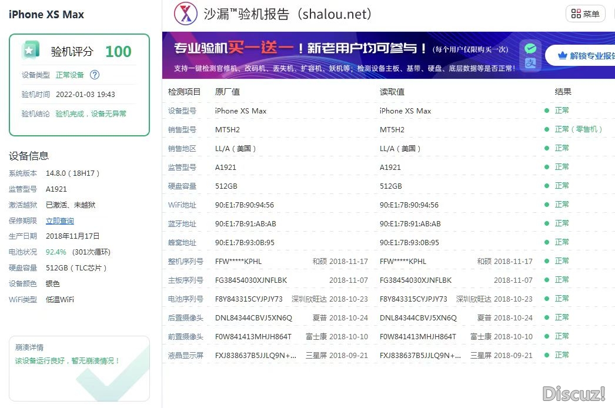
Task: Click the green star score badge icon
Action: 31,51
